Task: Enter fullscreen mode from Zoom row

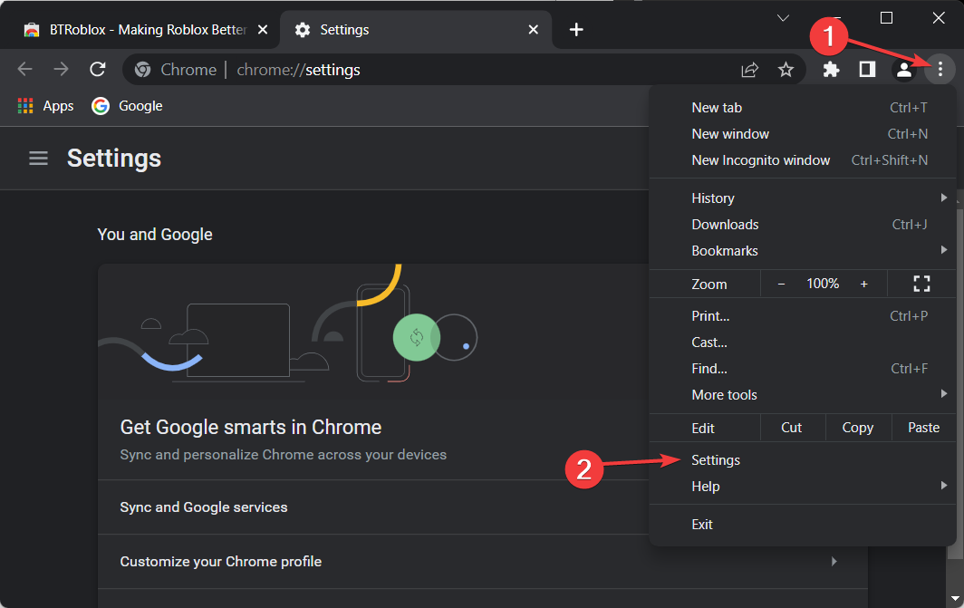Action: 921,284
